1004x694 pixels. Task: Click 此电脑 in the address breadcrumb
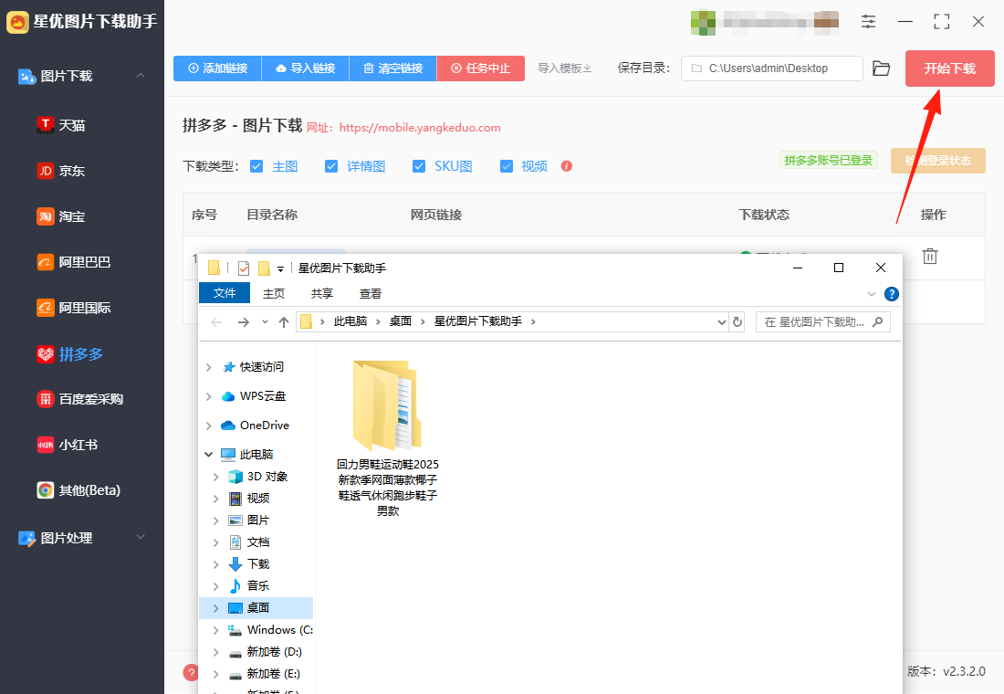350,321
